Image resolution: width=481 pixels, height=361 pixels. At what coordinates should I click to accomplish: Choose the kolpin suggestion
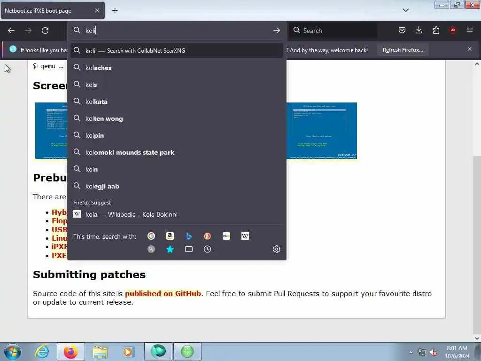pos(177,135)
